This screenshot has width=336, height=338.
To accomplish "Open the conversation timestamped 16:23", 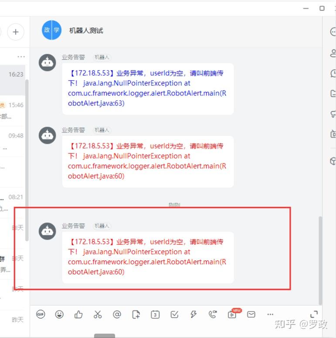I will (13, 80).
